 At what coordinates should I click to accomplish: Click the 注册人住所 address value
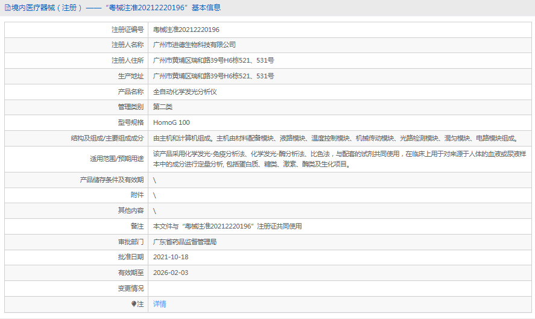click(214, 60)
